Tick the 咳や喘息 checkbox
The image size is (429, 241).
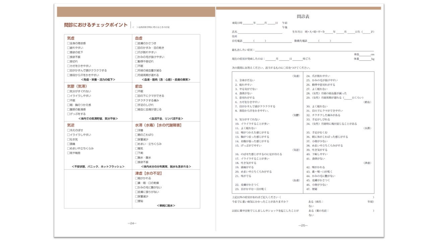68,153
